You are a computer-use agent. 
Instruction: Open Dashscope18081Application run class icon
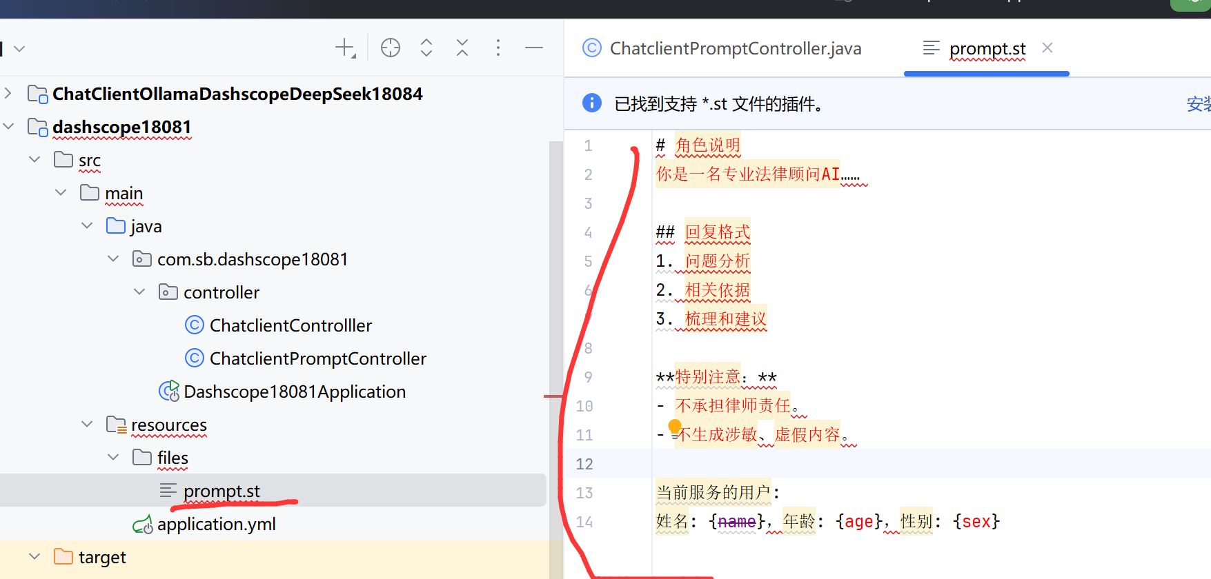coord(169,391)
